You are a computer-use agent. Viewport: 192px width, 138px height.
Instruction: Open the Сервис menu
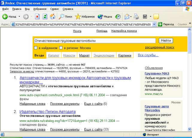tap(54, 9)
